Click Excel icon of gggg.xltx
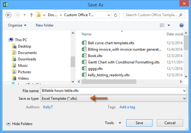 [x=84, y=68]
